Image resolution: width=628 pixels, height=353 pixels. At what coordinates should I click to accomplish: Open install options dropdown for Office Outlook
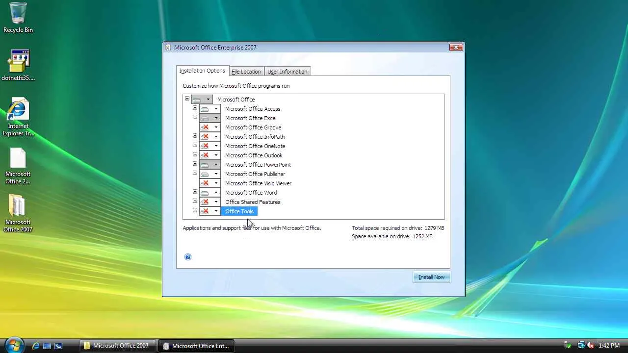pos(210,155)
